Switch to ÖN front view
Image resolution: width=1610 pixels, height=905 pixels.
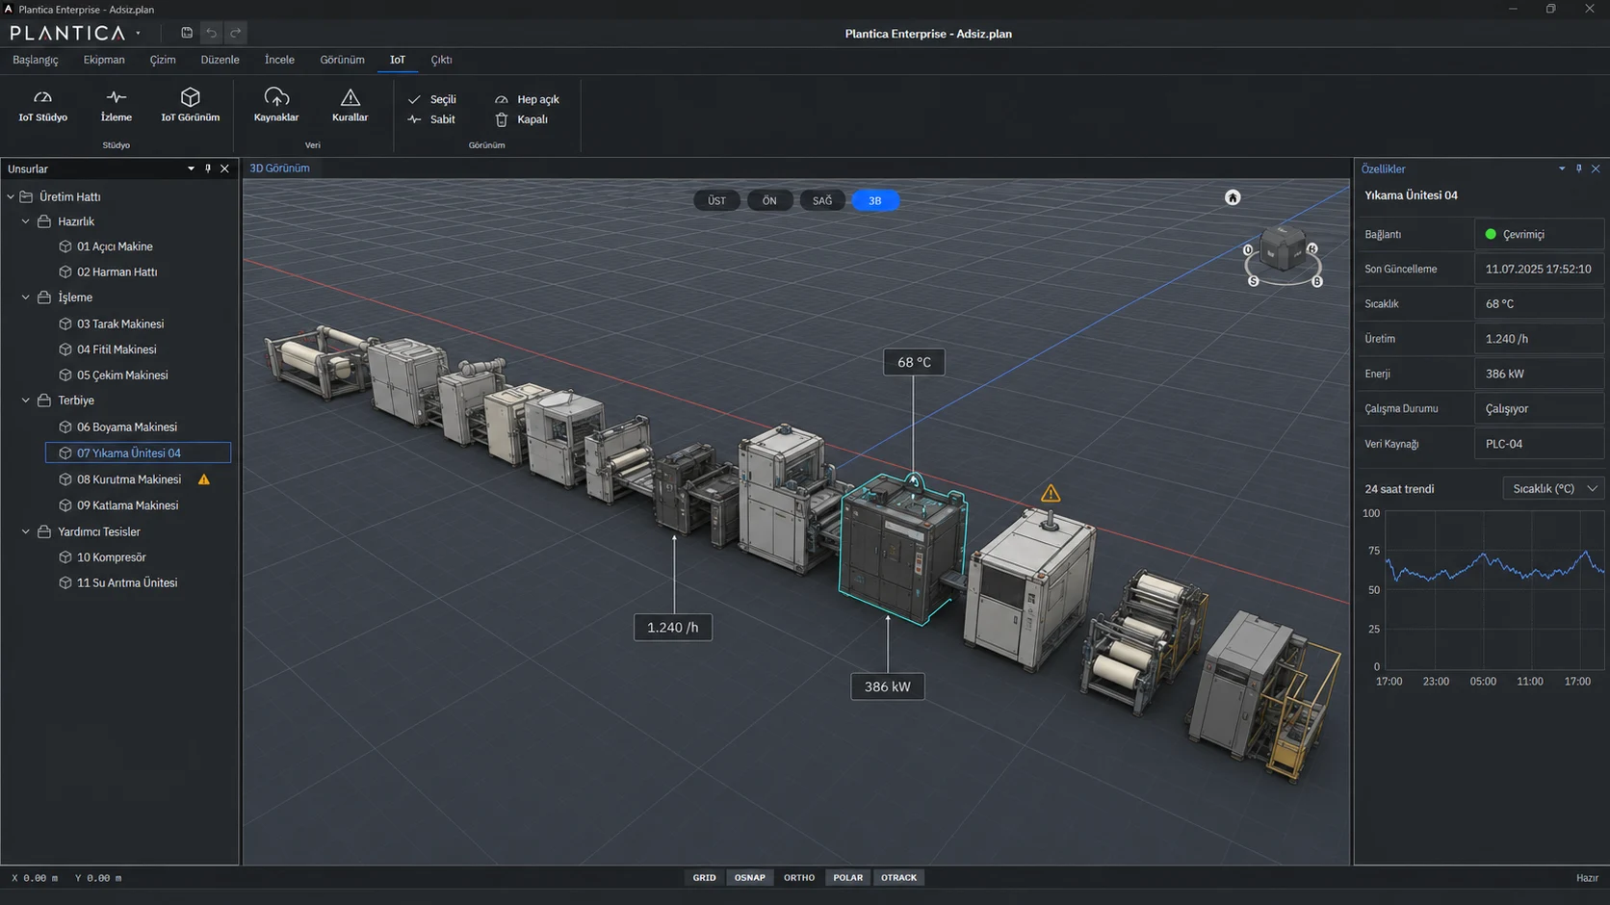coord(769,200)
